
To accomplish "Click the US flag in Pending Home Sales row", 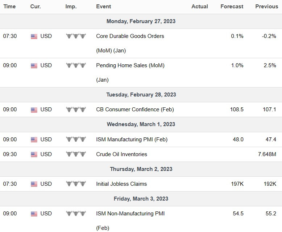I will (34, 66).
